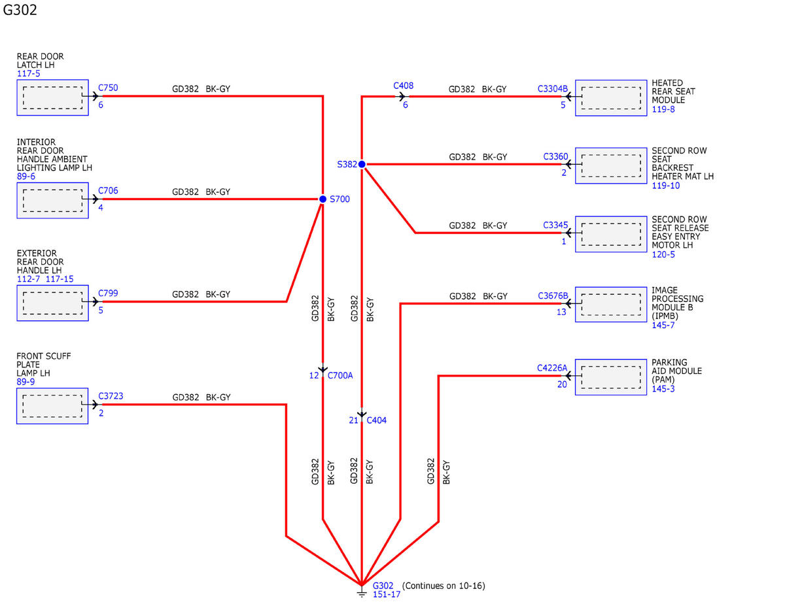Viewport: 785px width, 606px height.
Task: Click the "(Continues on 10-16)" note
Action: point(444,586)
